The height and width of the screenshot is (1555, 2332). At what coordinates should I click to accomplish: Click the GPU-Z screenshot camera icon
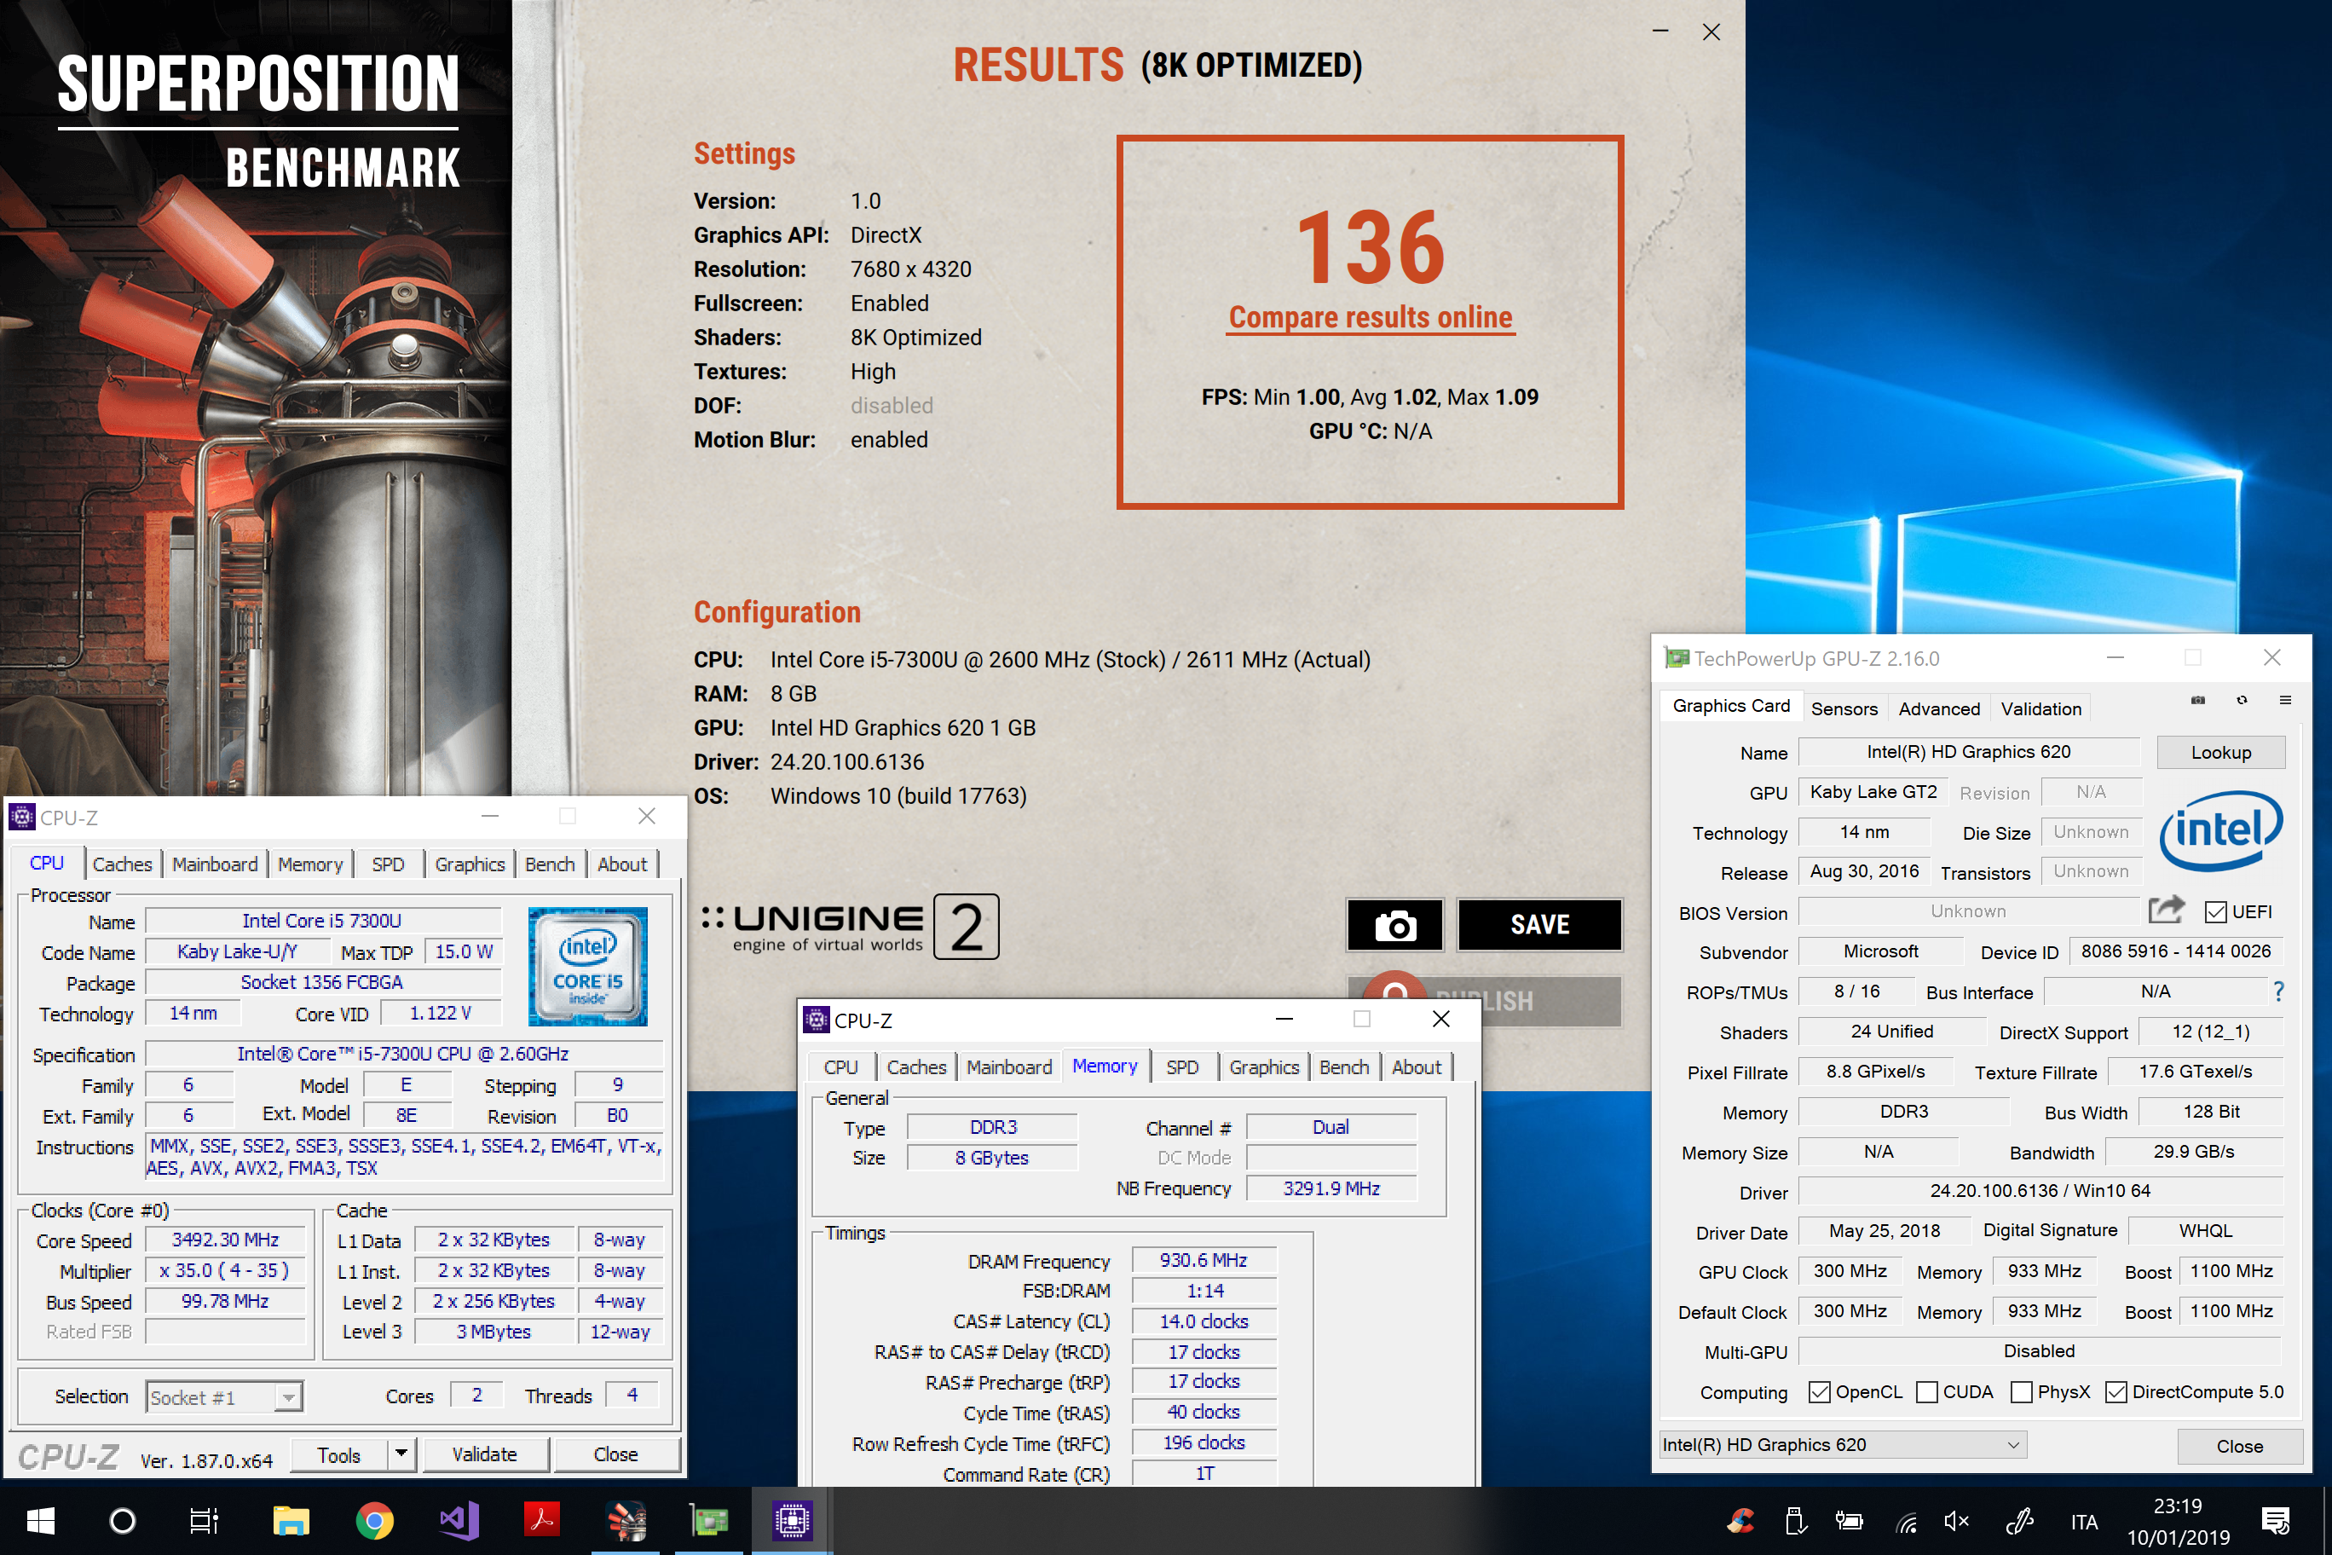click(2198, 700)
